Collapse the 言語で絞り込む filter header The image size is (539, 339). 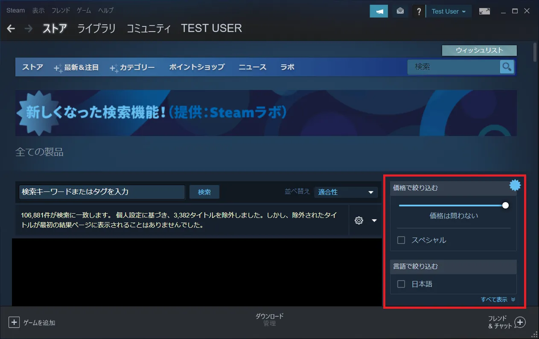click(x=453, y=267)
